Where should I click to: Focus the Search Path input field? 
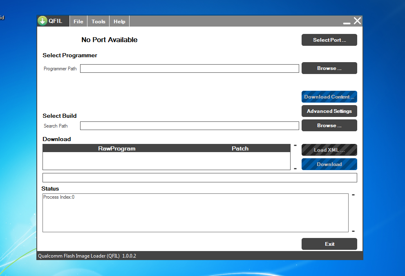[190, 126]
